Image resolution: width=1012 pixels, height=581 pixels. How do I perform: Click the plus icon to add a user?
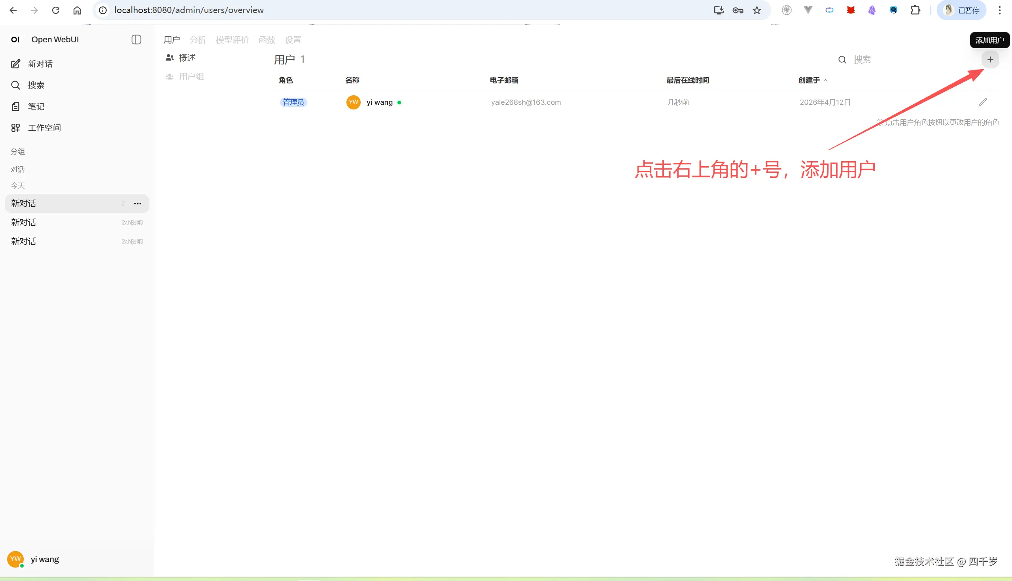990,59
